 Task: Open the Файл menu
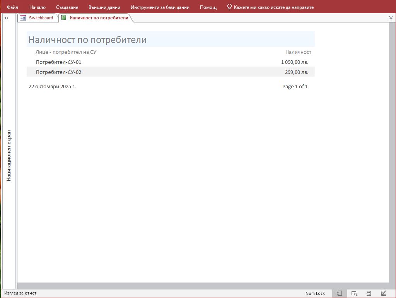[x=12, y=7]
